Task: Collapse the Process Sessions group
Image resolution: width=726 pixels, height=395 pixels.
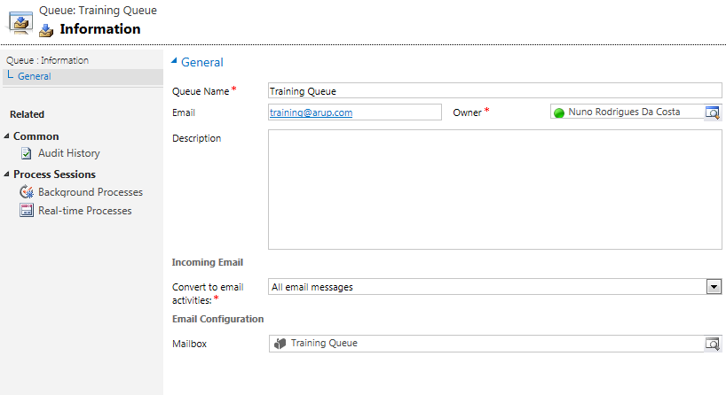Action: coord(6,174)
